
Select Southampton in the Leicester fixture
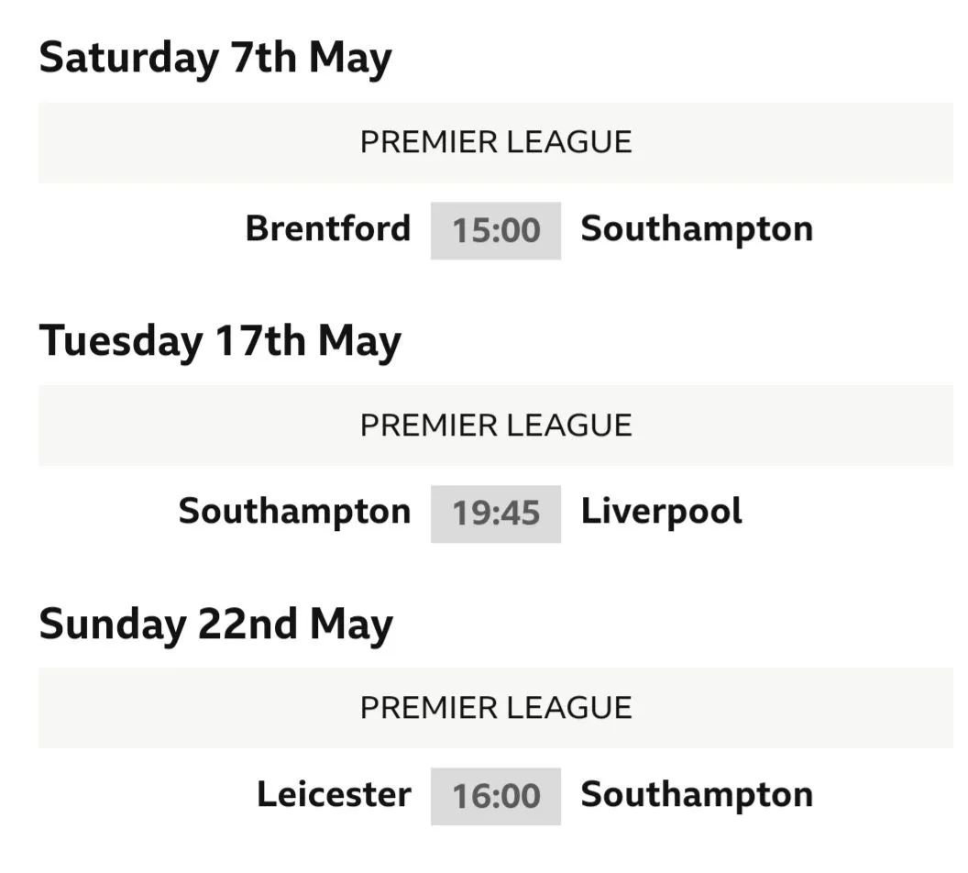[x=697, y=794]
